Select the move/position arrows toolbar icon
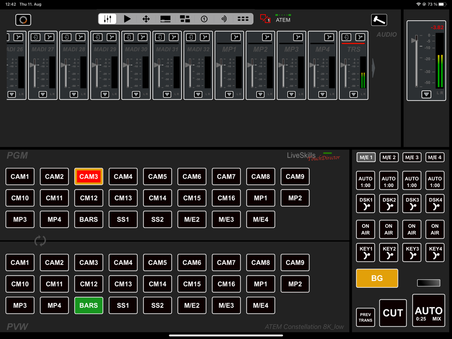Viewport: 452px width, 339px height. pyautogui.click(x=146, y=19)
